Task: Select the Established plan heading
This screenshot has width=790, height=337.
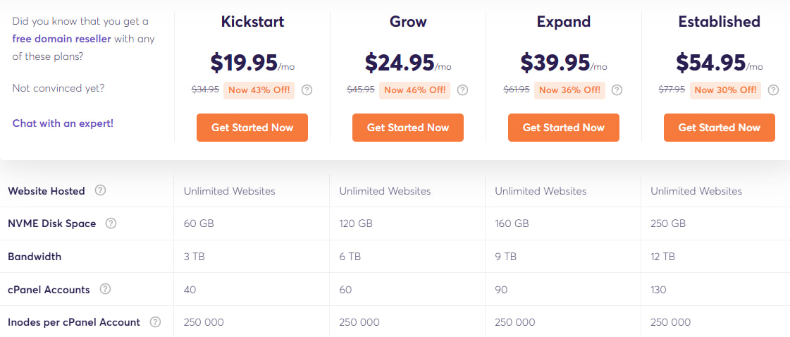Action: [x=719, y=22]
